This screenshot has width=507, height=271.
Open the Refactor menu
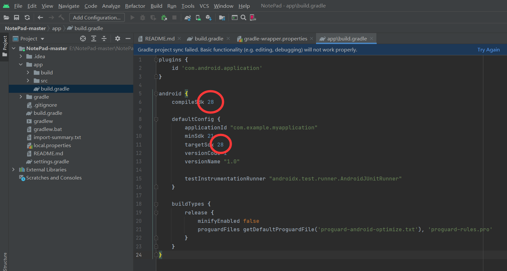coord(135,6)
